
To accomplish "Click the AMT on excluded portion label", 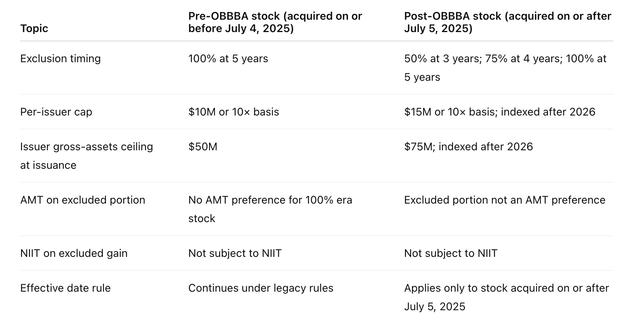I will (83, 200).
